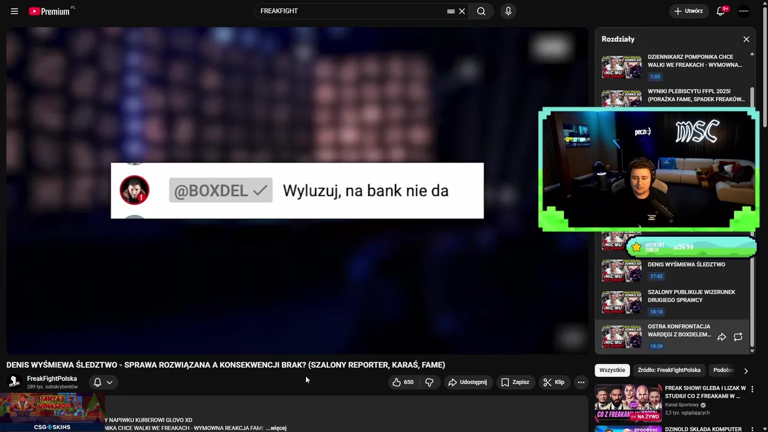Expand subscription notification options chevron
768x432 pixels.
110,382
